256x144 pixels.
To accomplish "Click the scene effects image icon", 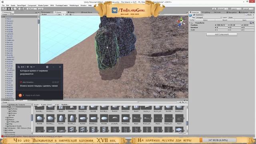I will [71, 14].
